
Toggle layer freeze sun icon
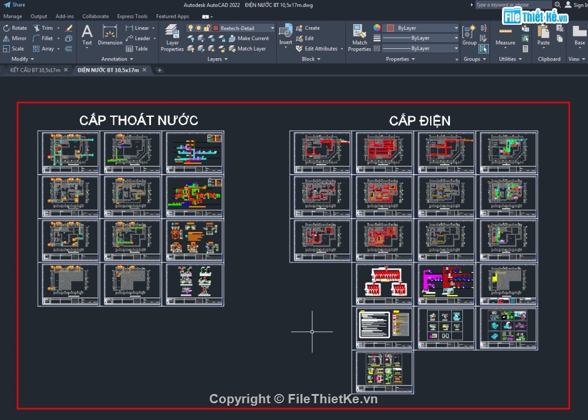(x=199, y=28)
